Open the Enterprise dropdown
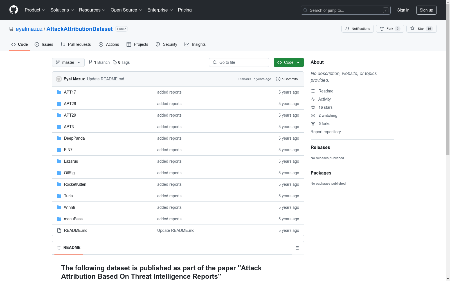The image size is (450, 281). 160,10
